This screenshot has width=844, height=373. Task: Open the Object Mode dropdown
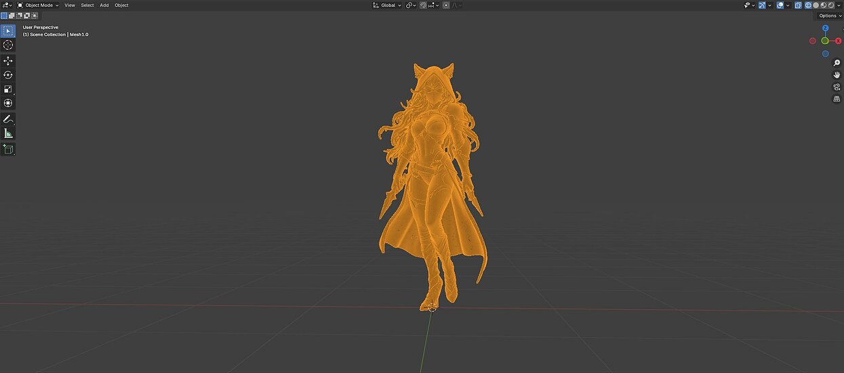38,5
